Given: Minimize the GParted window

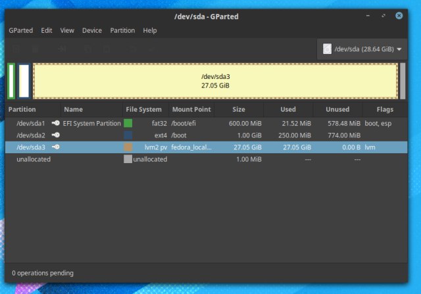Looking at the screenshot, I should [x=368, y=16].
